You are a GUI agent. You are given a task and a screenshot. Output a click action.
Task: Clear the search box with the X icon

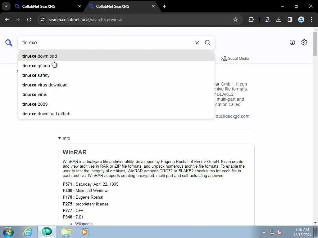(197, 43)
